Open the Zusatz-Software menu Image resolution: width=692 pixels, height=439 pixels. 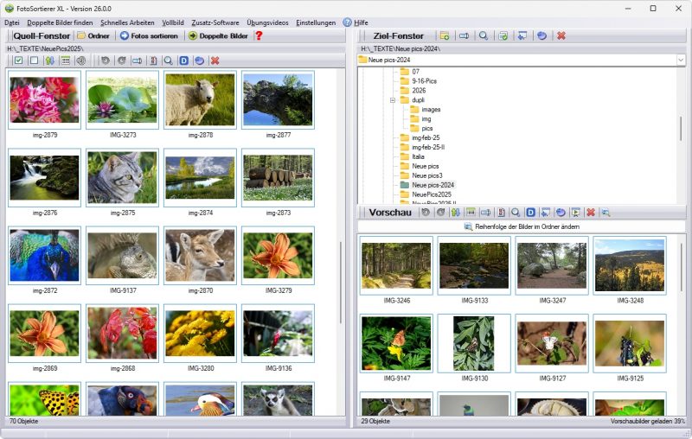point(215,22)
